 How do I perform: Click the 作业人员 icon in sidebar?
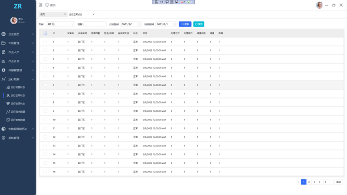[x=3, y=52]
